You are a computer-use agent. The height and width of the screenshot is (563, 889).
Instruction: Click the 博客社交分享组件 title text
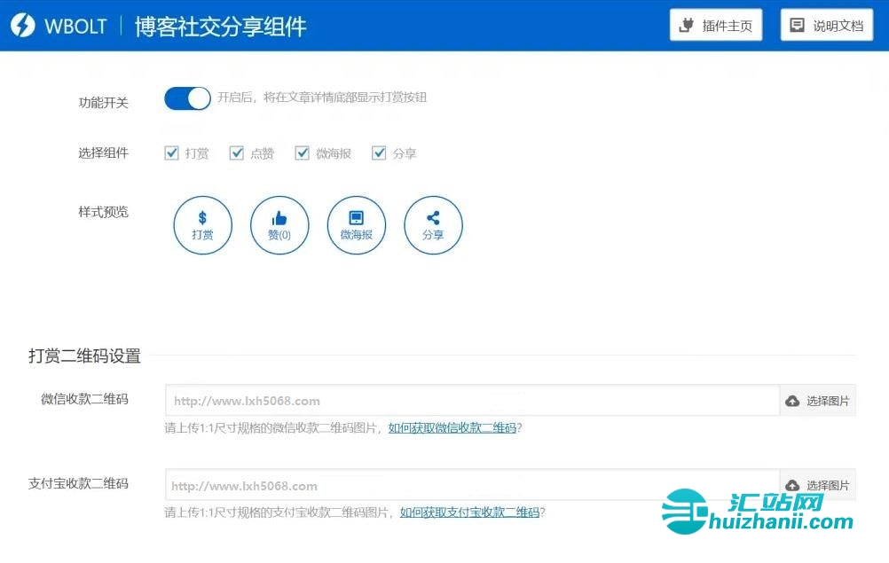pos(221,27)
